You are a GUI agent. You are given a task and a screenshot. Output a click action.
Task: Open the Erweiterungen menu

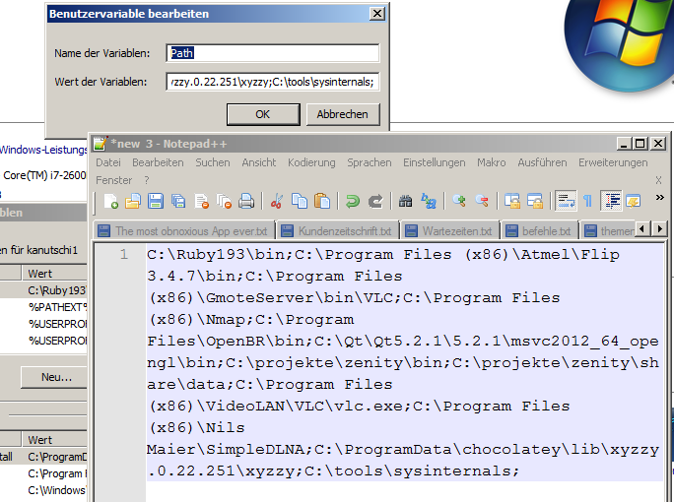click(x=613, y=162)
